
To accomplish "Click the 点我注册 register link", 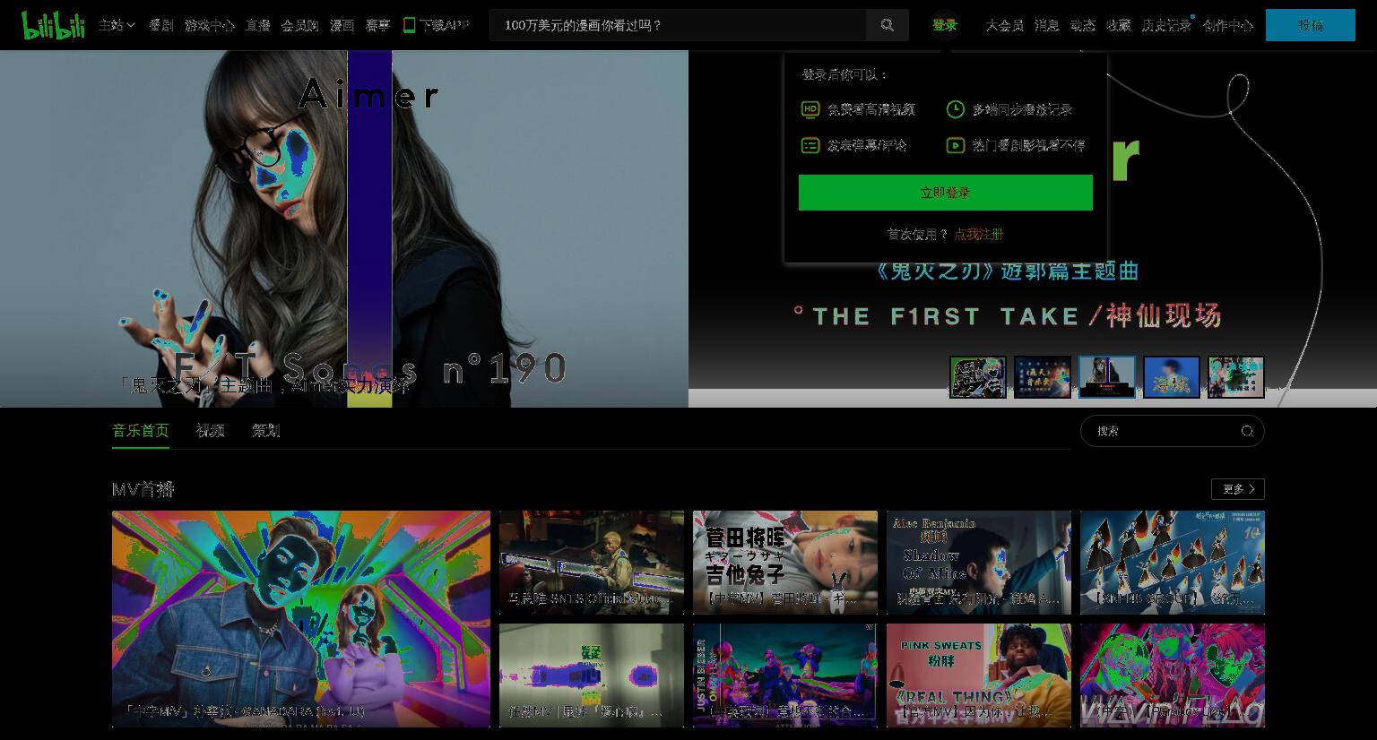I will pos(978,234).
